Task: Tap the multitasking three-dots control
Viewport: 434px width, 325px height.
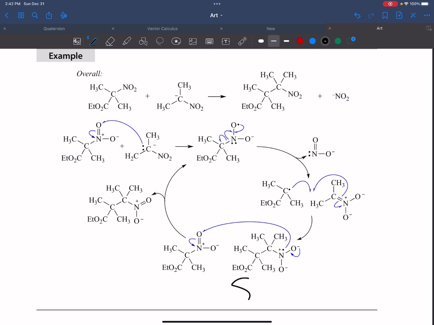Action: pos(217,4)
